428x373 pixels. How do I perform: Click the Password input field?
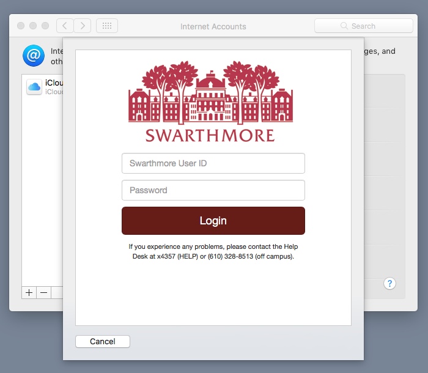pos(213,190)
